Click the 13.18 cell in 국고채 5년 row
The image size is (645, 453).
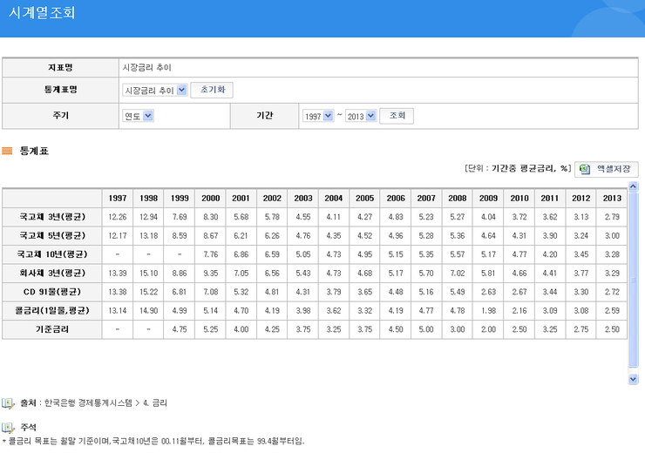point(148,235)
